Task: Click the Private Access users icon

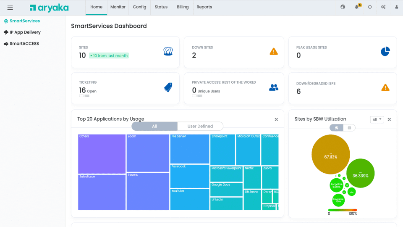Action: [x=274, y=87]
